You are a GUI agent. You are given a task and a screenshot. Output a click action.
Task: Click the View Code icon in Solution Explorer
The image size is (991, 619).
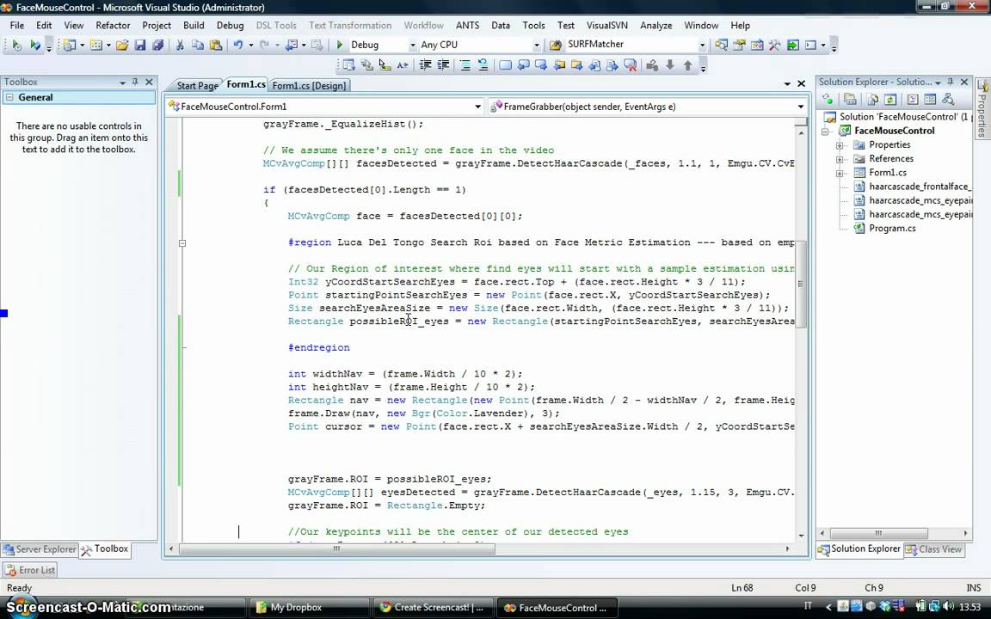click(x=913, y=99)
